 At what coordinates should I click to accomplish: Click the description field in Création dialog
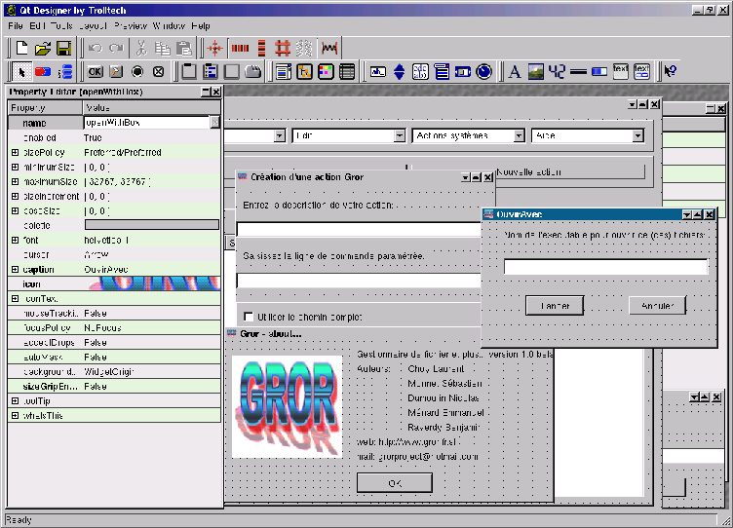pyautogui.click(x=359, y=230)
